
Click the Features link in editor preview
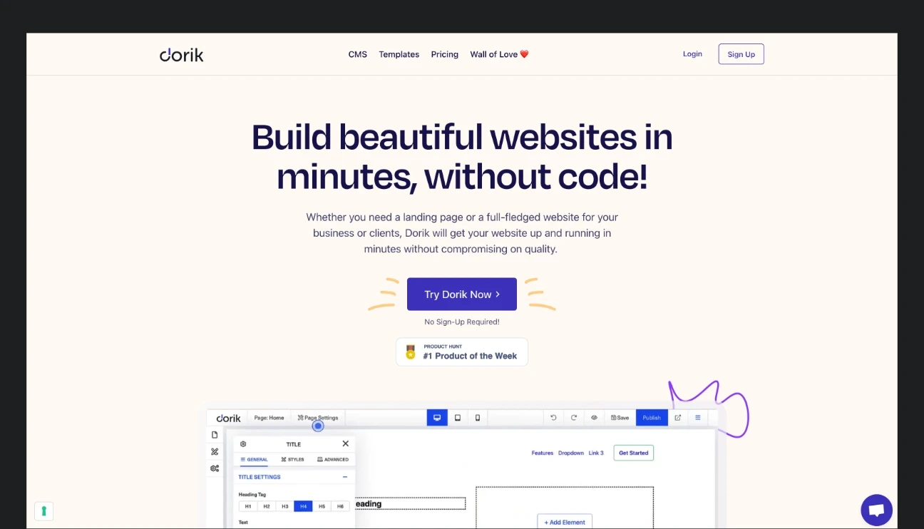pyautogui.click(x=543, y=453)
